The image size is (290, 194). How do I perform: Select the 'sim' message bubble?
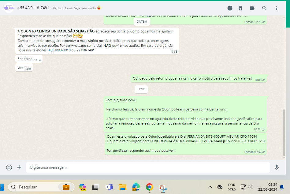[24, 68]
